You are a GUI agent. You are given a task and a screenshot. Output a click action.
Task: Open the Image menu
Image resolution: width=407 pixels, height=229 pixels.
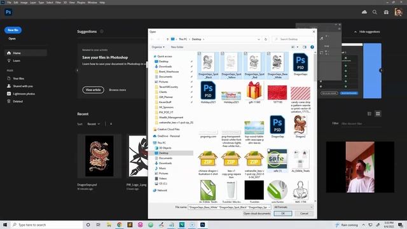click(x=24, y=3)
